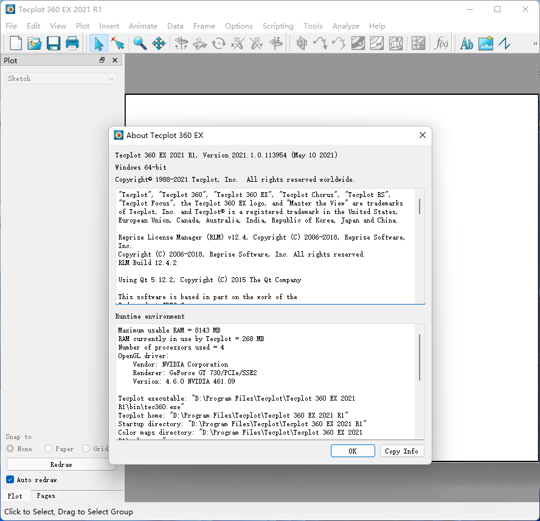
Task: Select the rotate about X-axis tool
Action: pos(238,43)
